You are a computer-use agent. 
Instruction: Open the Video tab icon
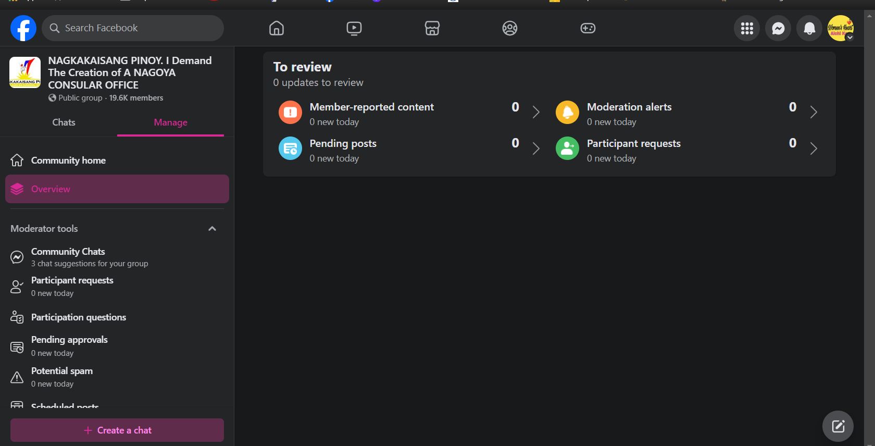click(354, 28)
